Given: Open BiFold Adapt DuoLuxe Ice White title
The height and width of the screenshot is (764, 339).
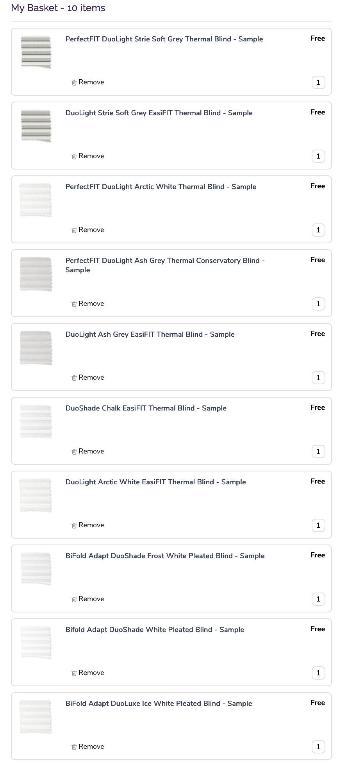Looking at the screenshot, I should [x=159, y=703].
